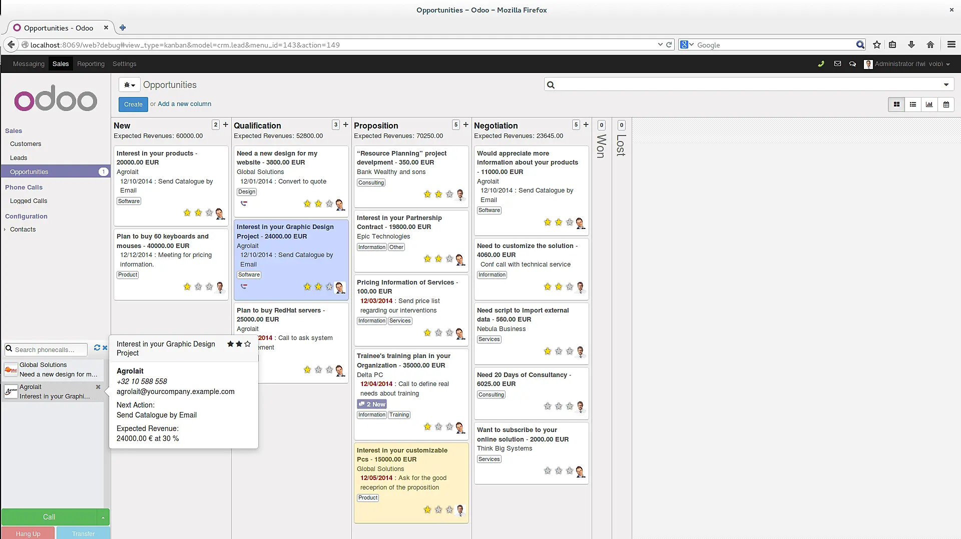
Task: Refresh the phonecalls list with the refresh icon
Action: tap(97, 348)
